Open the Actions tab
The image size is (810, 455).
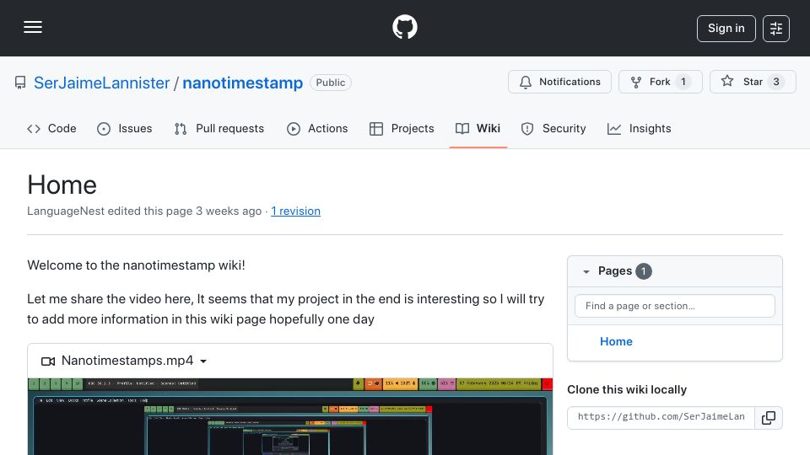(x=317, y=128)
